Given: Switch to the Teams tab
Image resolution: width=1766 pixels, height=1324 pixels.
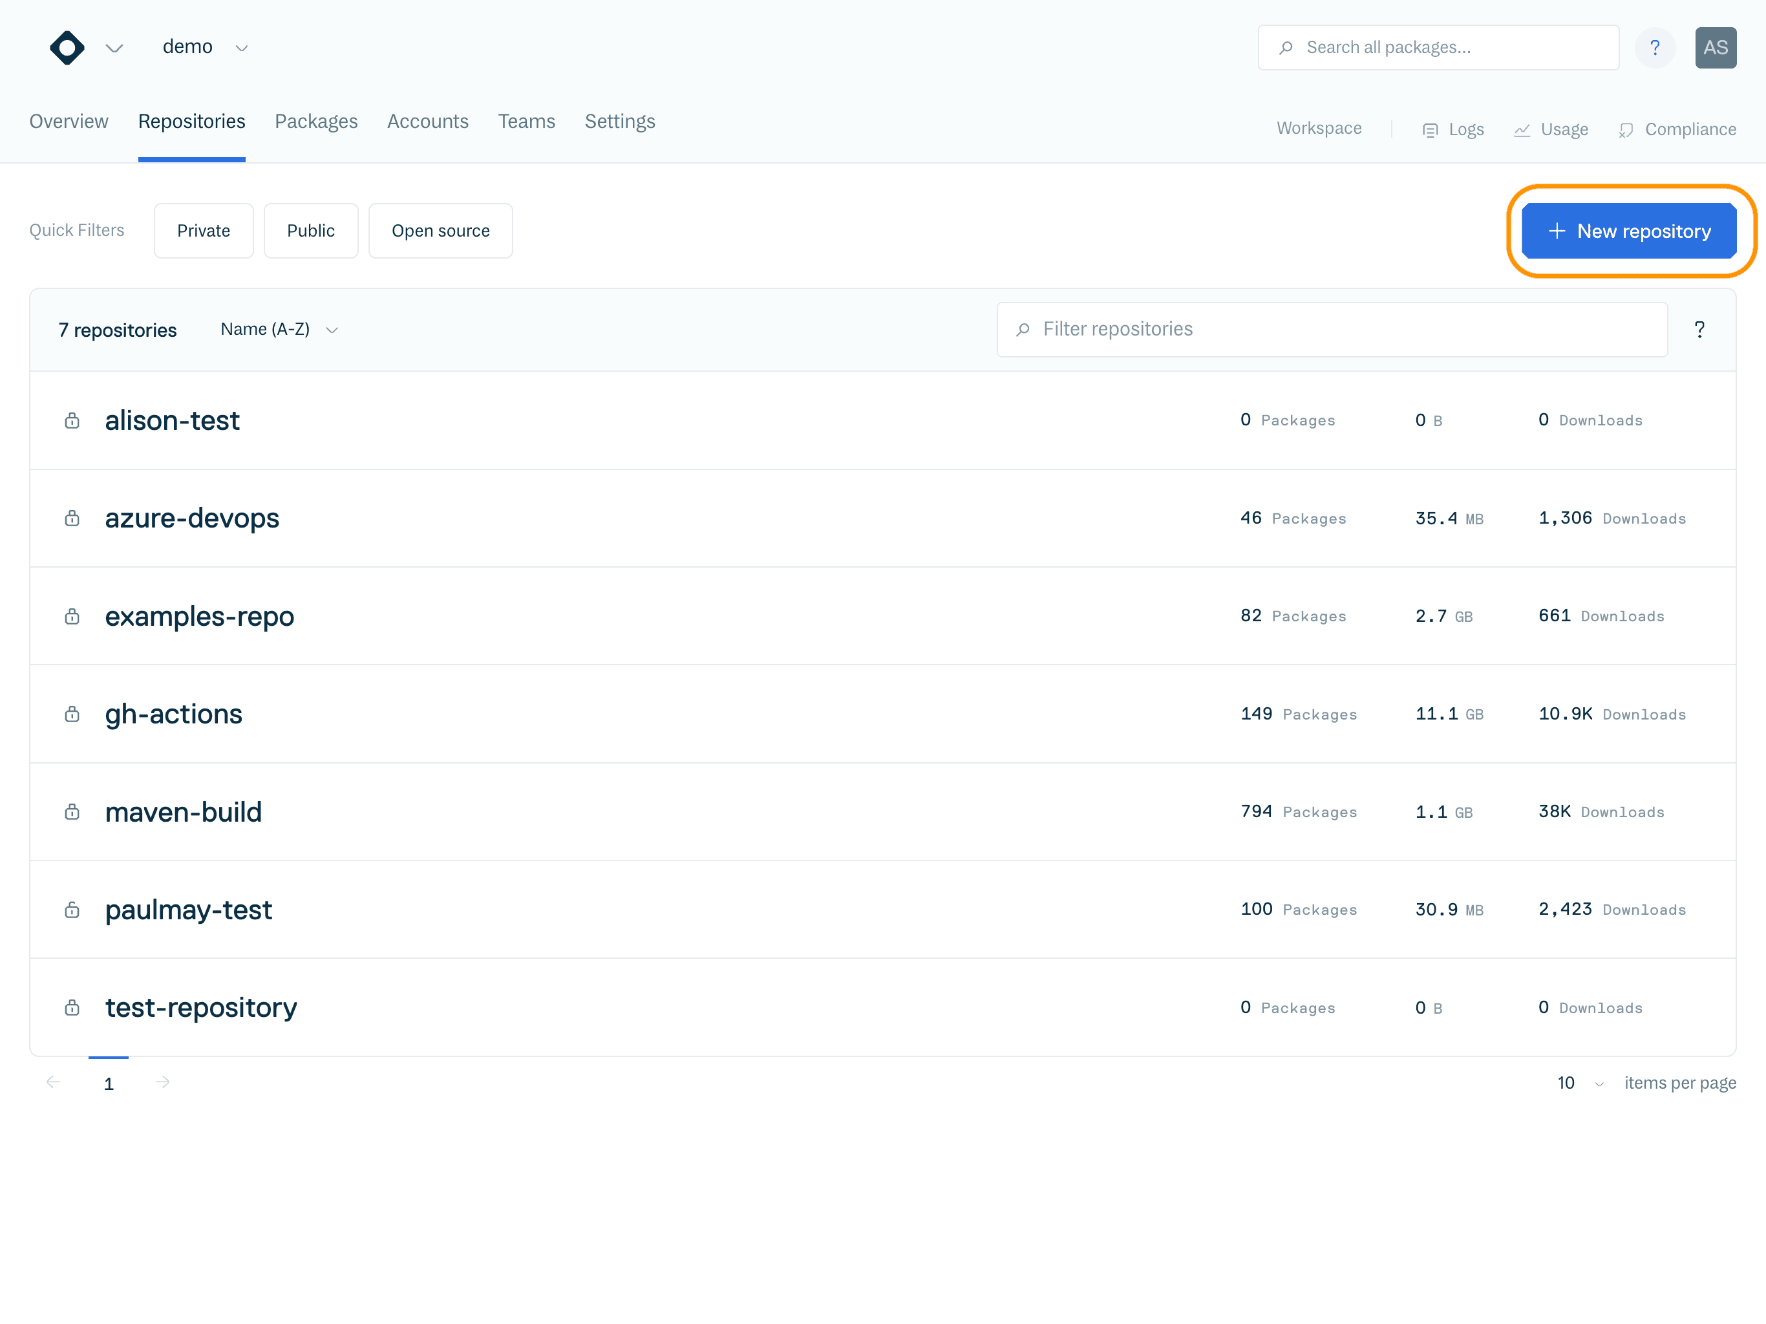Looking at the screenshot, I should pyautogui.click(x=526, y=122).
